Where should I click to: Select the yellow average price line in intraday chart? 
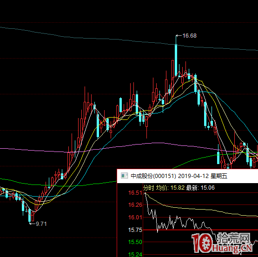coord(198,209)
